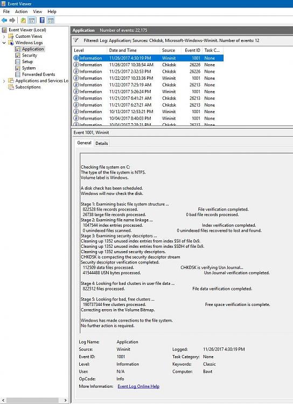293x404 pixels.
Task: Select the 11/22/2017 7:25:19 AM Chkdsk event
Action: pos(148,85)
